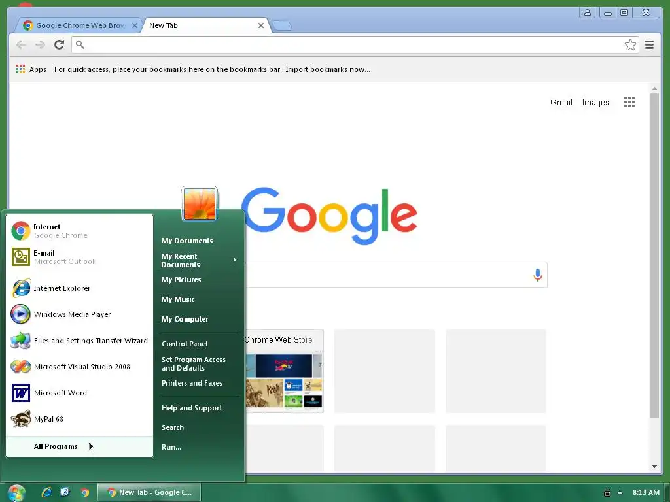Bookmark this page with star icon

tap(630, 45)
